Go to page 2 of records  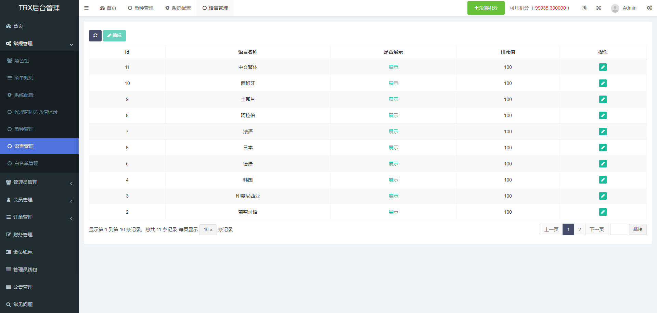coord(579,229)
